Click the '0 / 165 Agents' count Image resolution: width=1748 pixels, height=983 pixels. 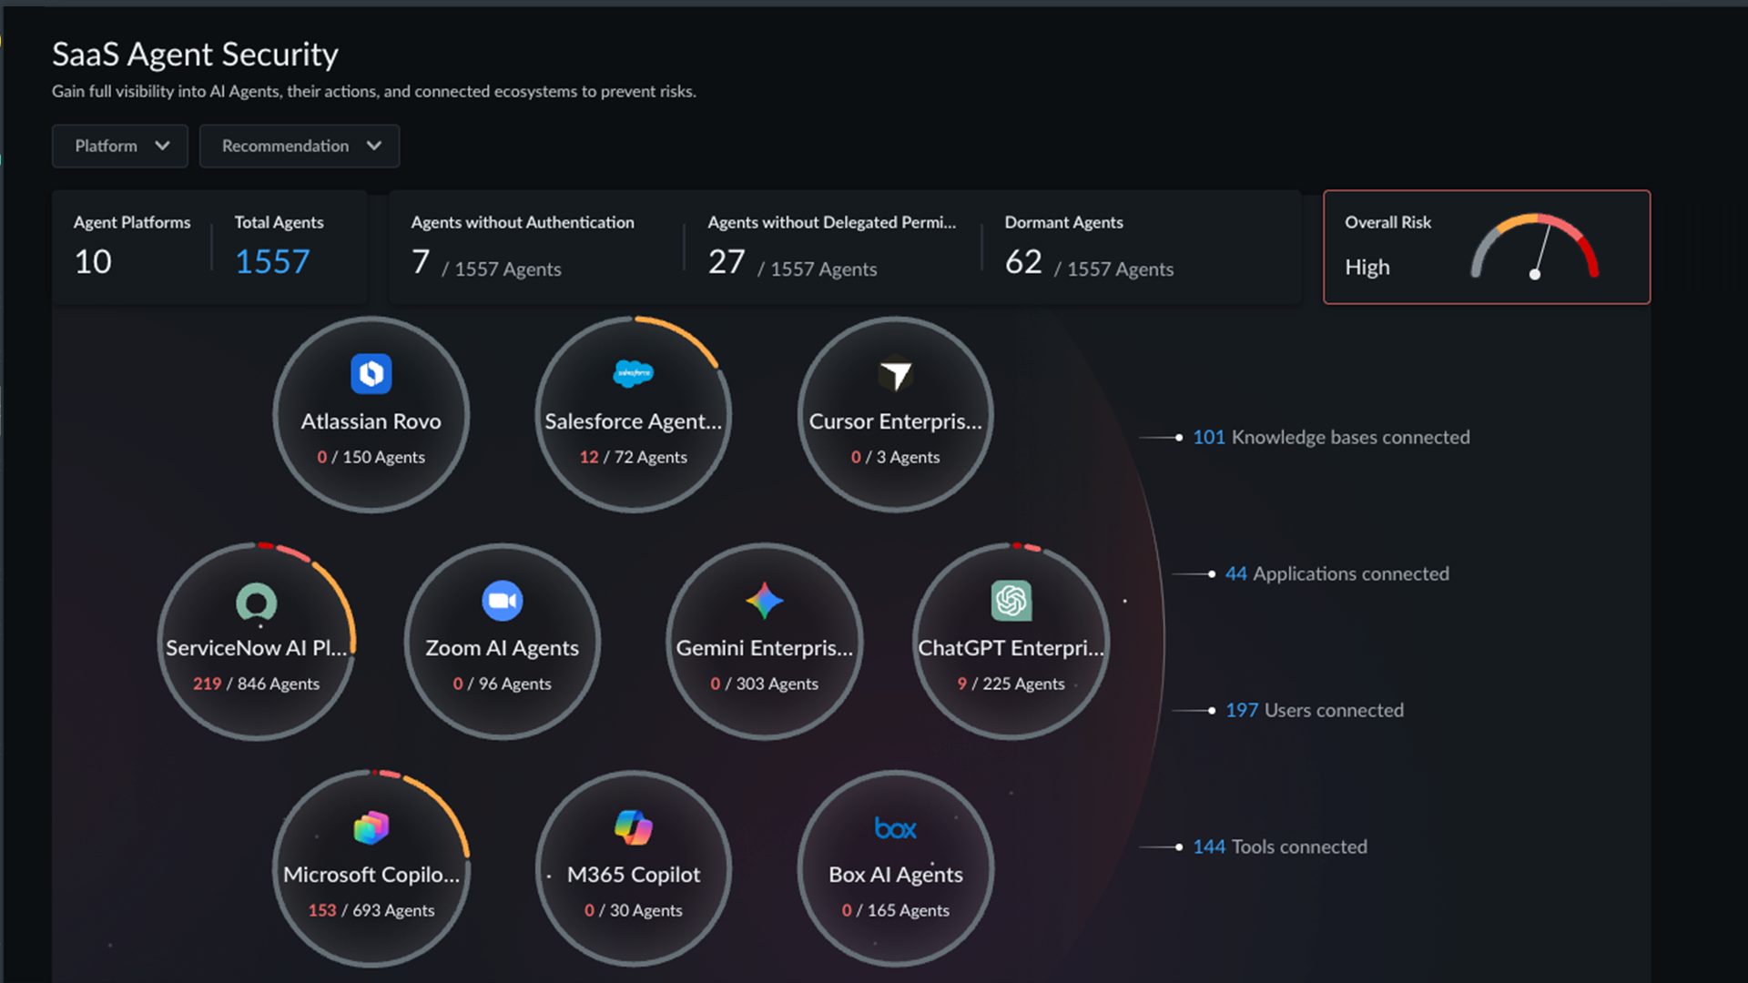click(896, 910)
